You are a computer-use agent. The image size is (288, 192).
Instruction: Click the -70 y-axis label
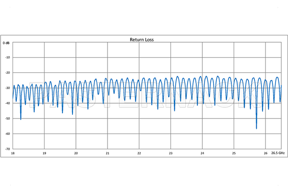pyautogui.click(x=7, y=149)
